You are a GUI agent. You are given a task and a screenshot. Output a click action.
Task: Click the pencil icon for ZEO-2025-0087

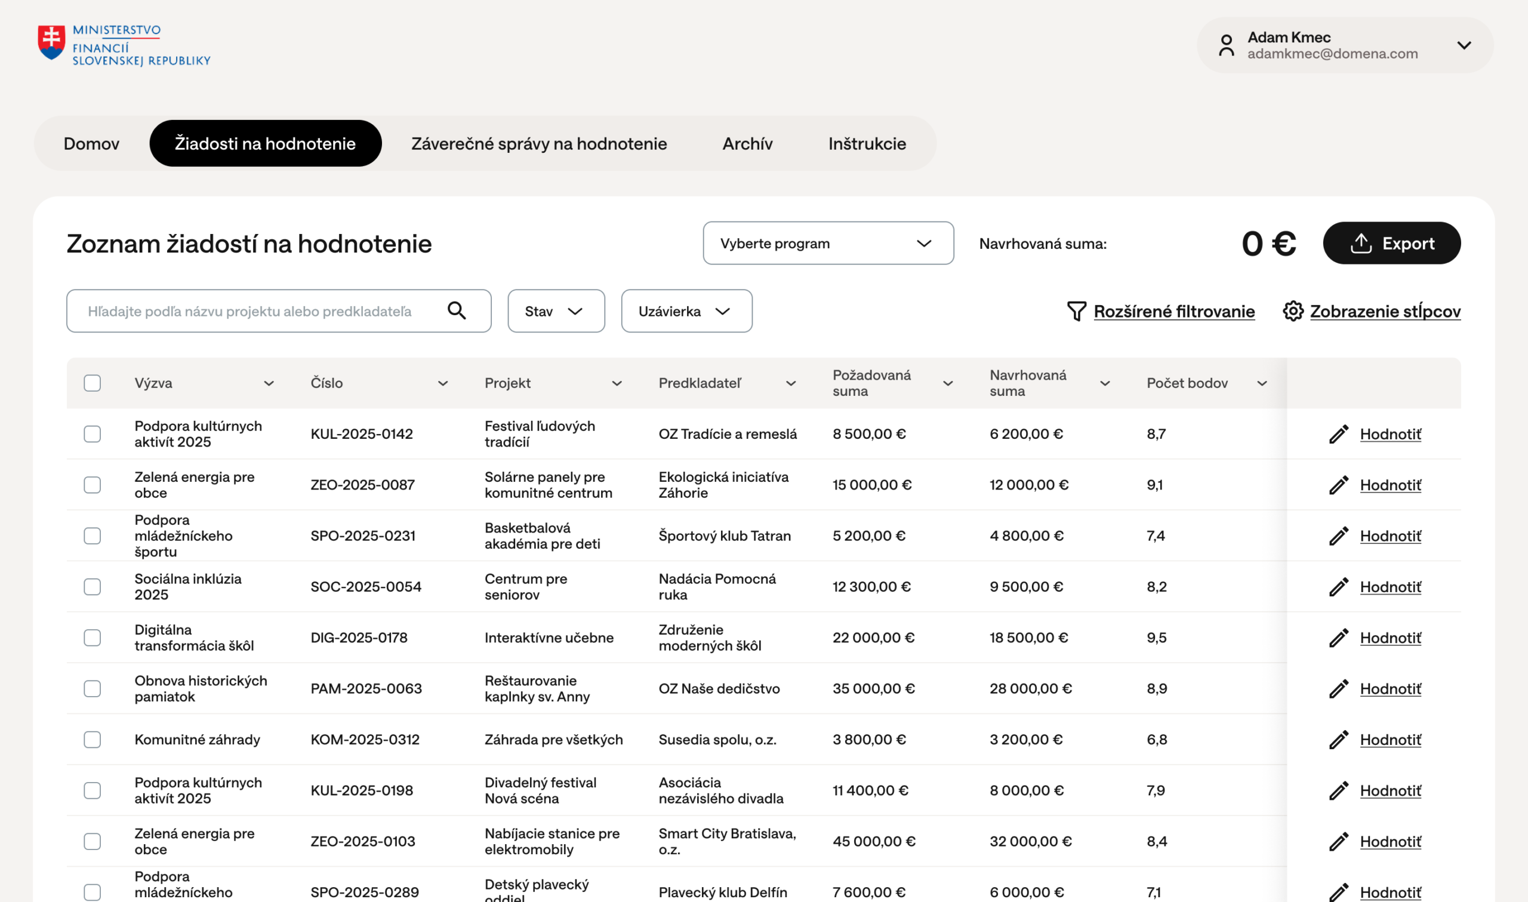tap(1338, 485)
